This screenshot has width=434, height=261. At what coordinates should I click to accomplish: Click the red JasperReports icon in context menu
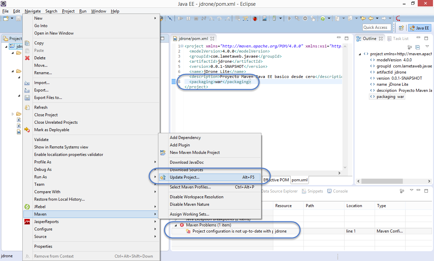pos(27,222)
